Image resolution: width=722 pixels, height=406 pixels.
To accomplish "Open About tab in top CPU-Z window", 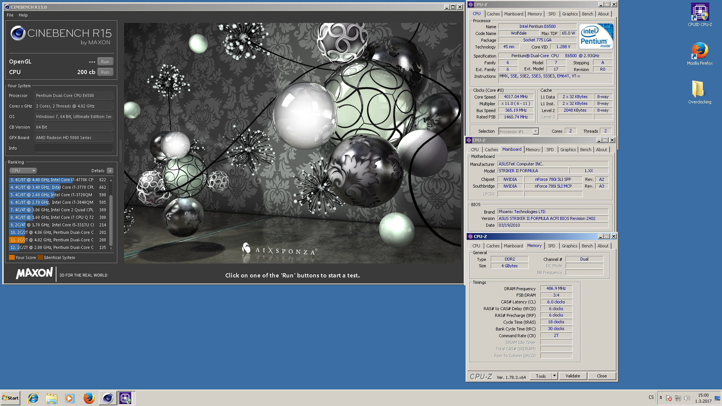I will coord(603,14).
